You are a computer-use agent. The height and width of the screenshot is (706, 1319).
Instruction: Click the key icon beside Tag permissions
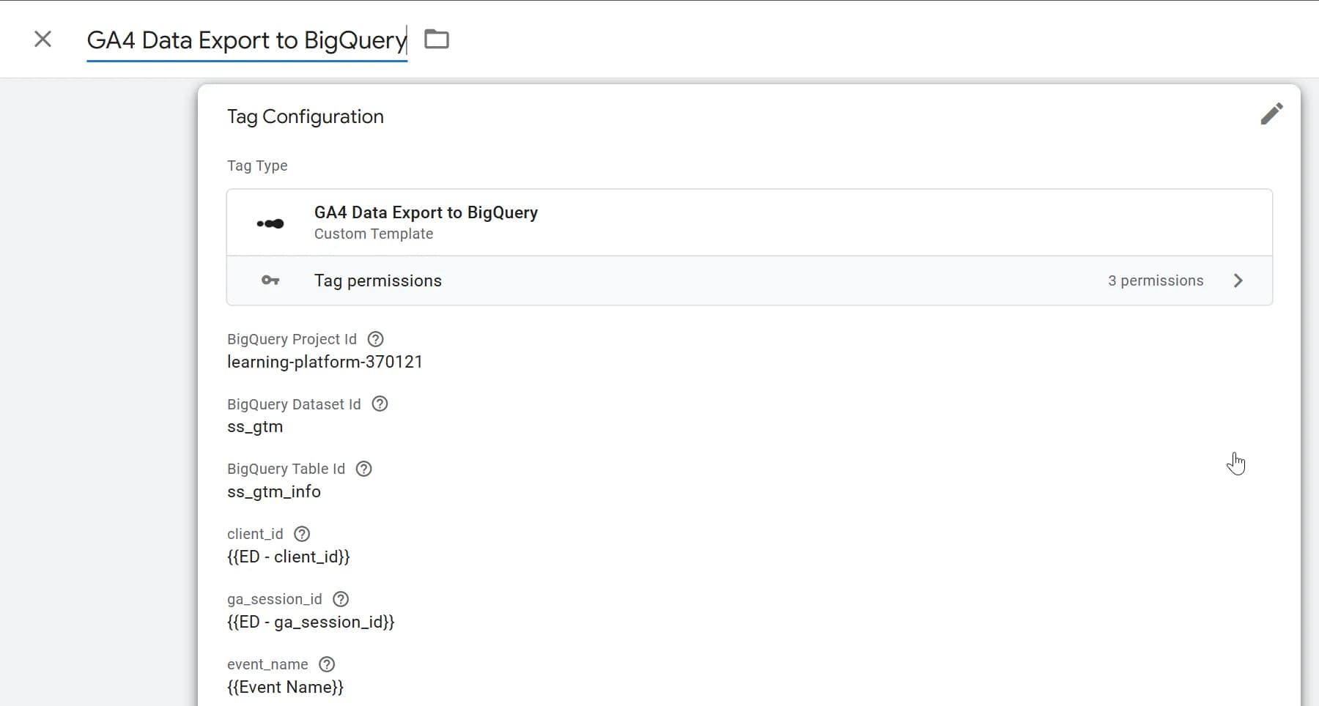(270, 280)
